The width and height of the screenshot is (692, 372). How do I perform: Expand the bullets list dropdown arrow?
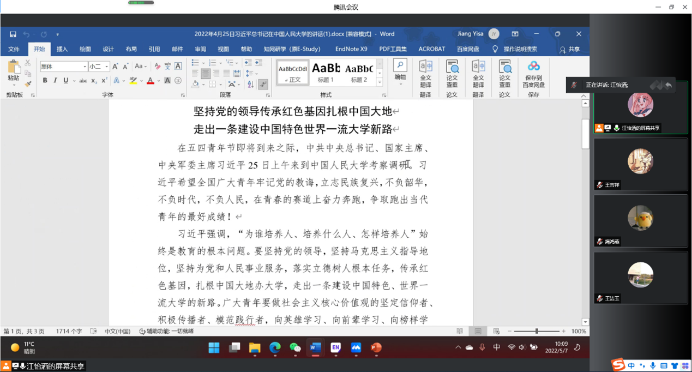point(203,63)
